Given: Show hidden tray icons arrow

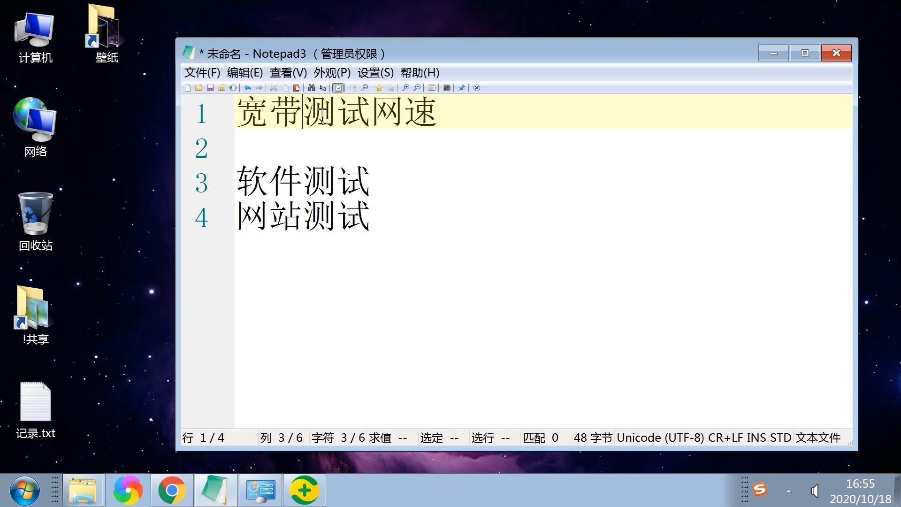Looking at the screenshot, I should coord(788,491).
